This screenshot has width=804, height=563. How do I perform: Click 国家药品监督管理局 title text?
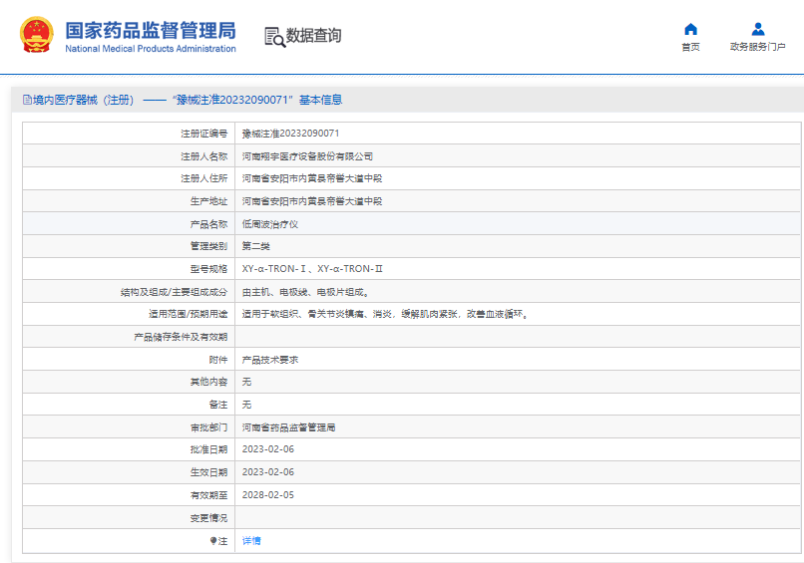(151, 30)
